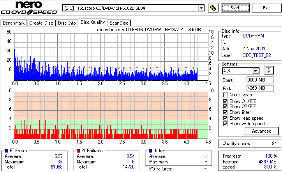
Task: Open the ScanDisc tab
Action: click(119, 23)
